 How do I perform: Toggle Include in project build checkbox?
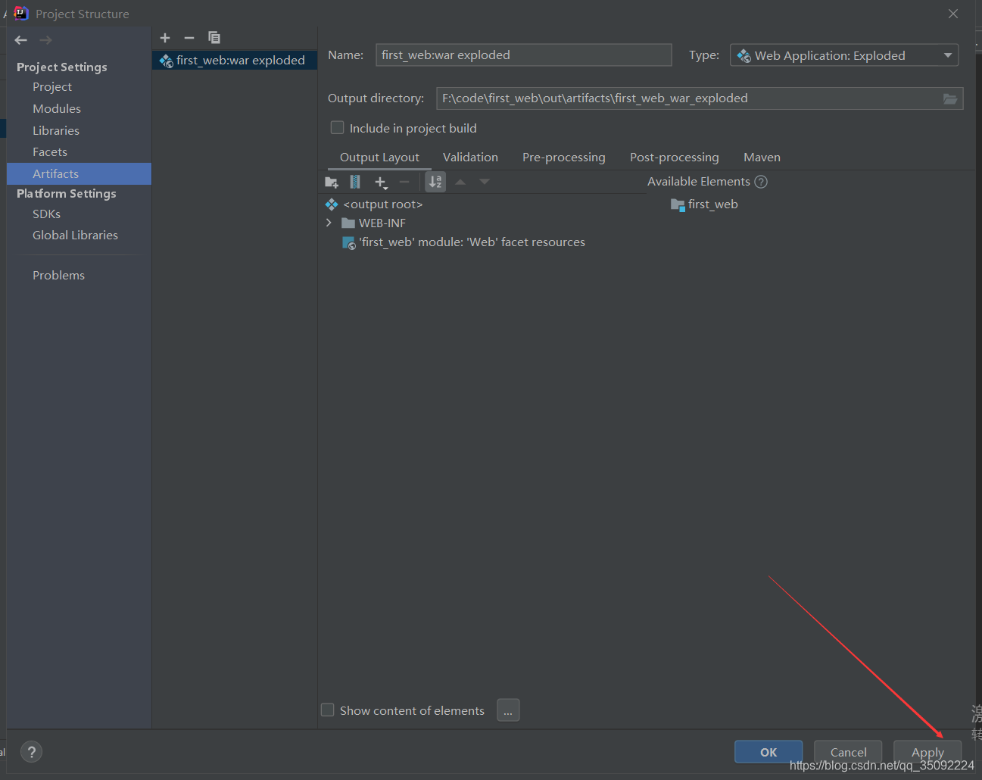(x=338, y=128)
